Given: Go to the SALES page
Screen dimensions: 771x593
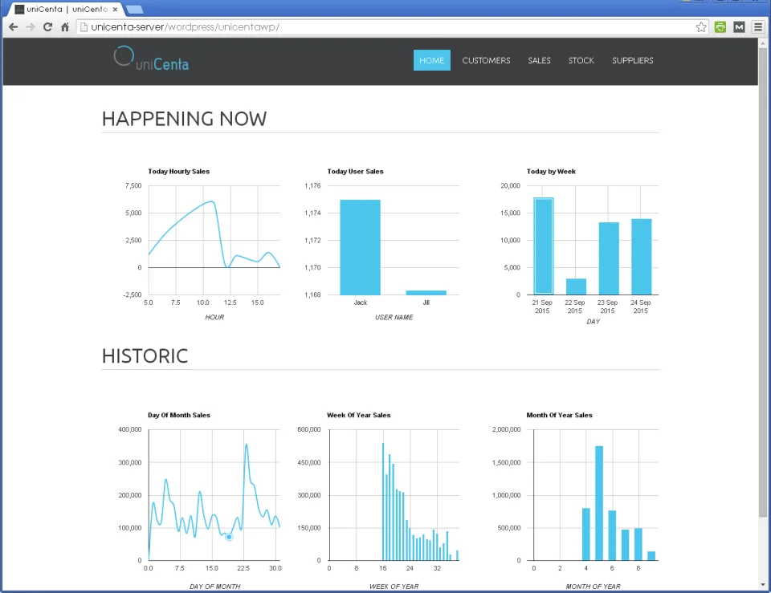Looking at the screenshot, I should (x=539, y=60).
